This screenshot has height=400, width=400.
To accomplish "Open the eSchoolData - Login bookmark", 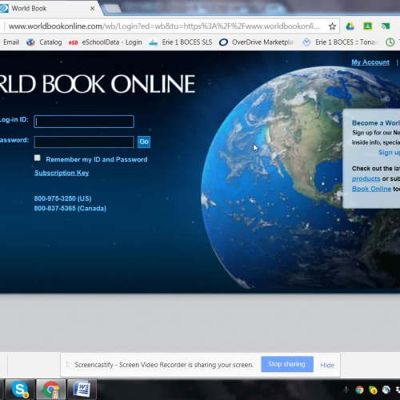I will (106, 42).
